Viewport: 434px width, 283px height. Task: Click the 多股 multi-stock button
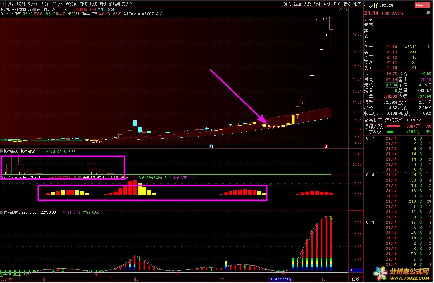307,4
